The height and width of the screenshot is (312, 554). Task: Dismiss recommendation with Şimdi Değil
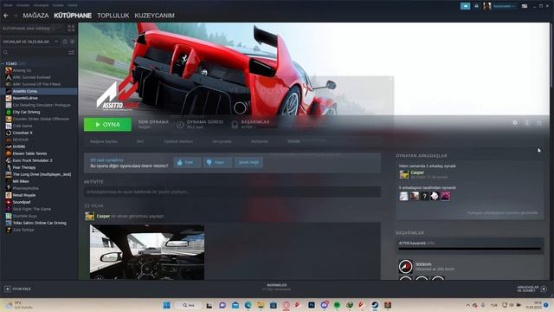tap(248, 162)
